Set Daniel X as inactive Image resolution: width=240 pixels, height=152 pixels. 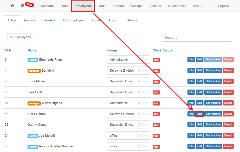pyautogui.click(x=213, y=71)
